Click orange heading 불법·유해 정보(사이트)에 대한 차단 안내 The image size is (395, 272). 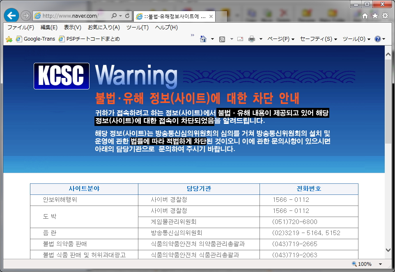click(197, 98)
